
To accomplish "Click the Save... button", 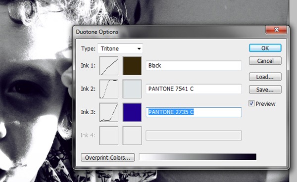I will point(265,90).
